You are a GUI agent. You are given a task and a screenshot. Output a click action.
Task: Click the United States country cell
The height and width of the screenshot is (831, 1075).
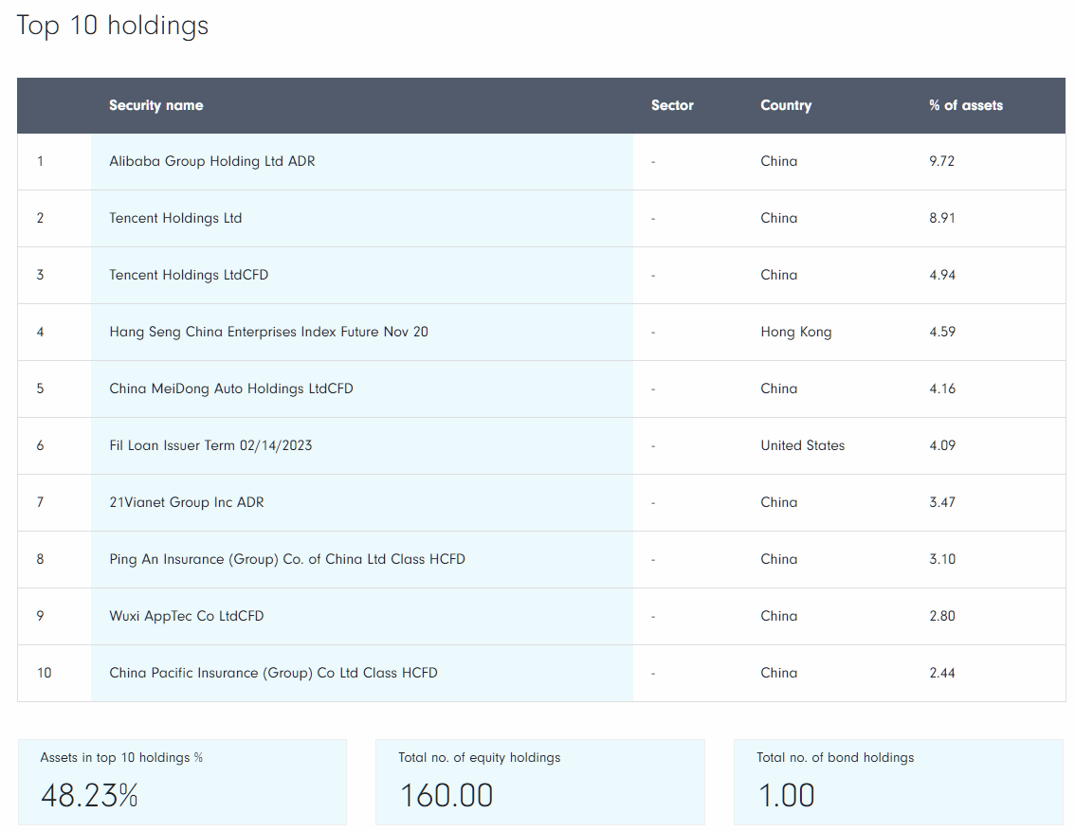click(x=802, y=445)
